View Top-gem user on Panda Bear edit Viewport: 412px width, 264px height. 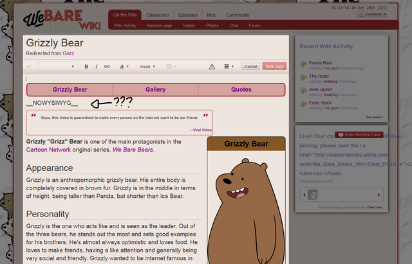(x=331, y=68)
